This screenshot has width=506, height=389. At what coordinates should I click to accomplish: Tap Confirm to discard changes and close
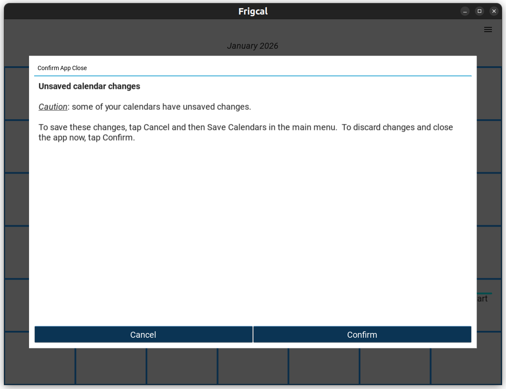click(362, 334)
